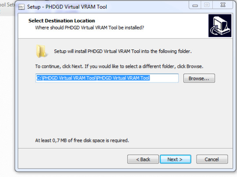Click the setup icon in the title bar
237x177 pixels.
pos(22,7)
